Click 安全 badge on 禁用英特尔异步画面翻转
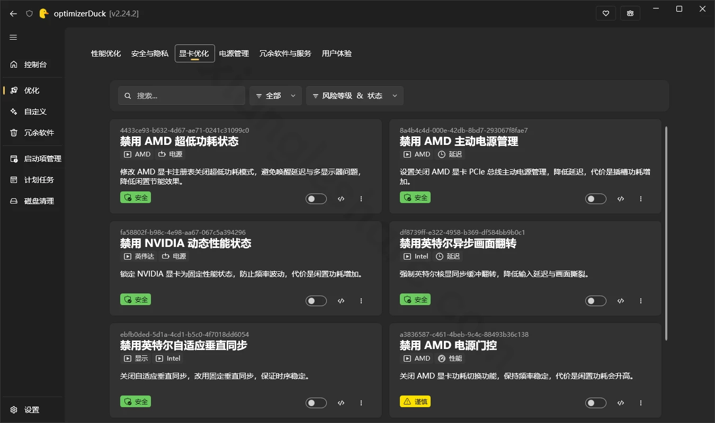715x423 pixels. point(415,300)
